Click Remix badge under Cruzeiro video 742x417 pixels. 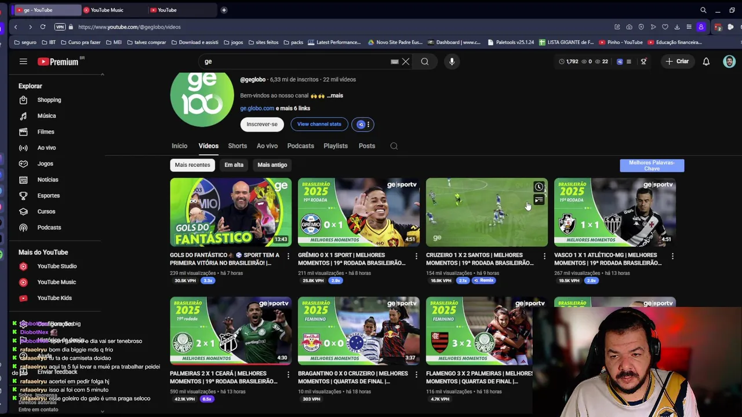(x=483, y=280)
